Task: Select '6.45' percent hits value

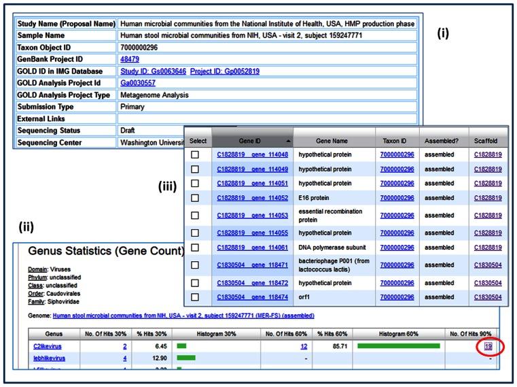Action: (x=161, y=346)
